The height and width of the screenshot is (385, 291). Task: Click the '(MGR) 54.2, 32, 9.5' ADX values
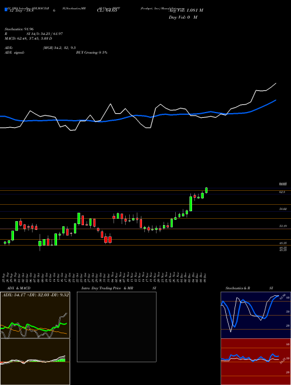[x=59, y=48]
